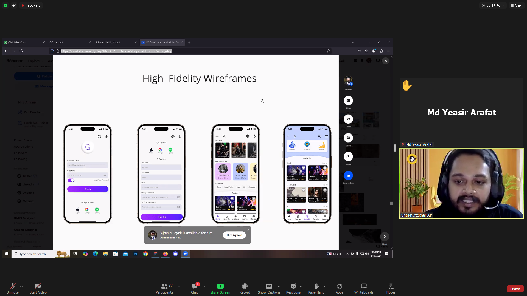Viewport: 527px width, 296px height.
Task: Click the Hire Ajmain button
Action: 234,235
